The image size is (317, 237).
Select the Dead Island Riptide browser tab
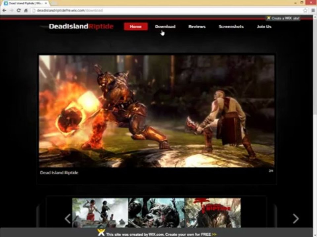click(25, 3)
